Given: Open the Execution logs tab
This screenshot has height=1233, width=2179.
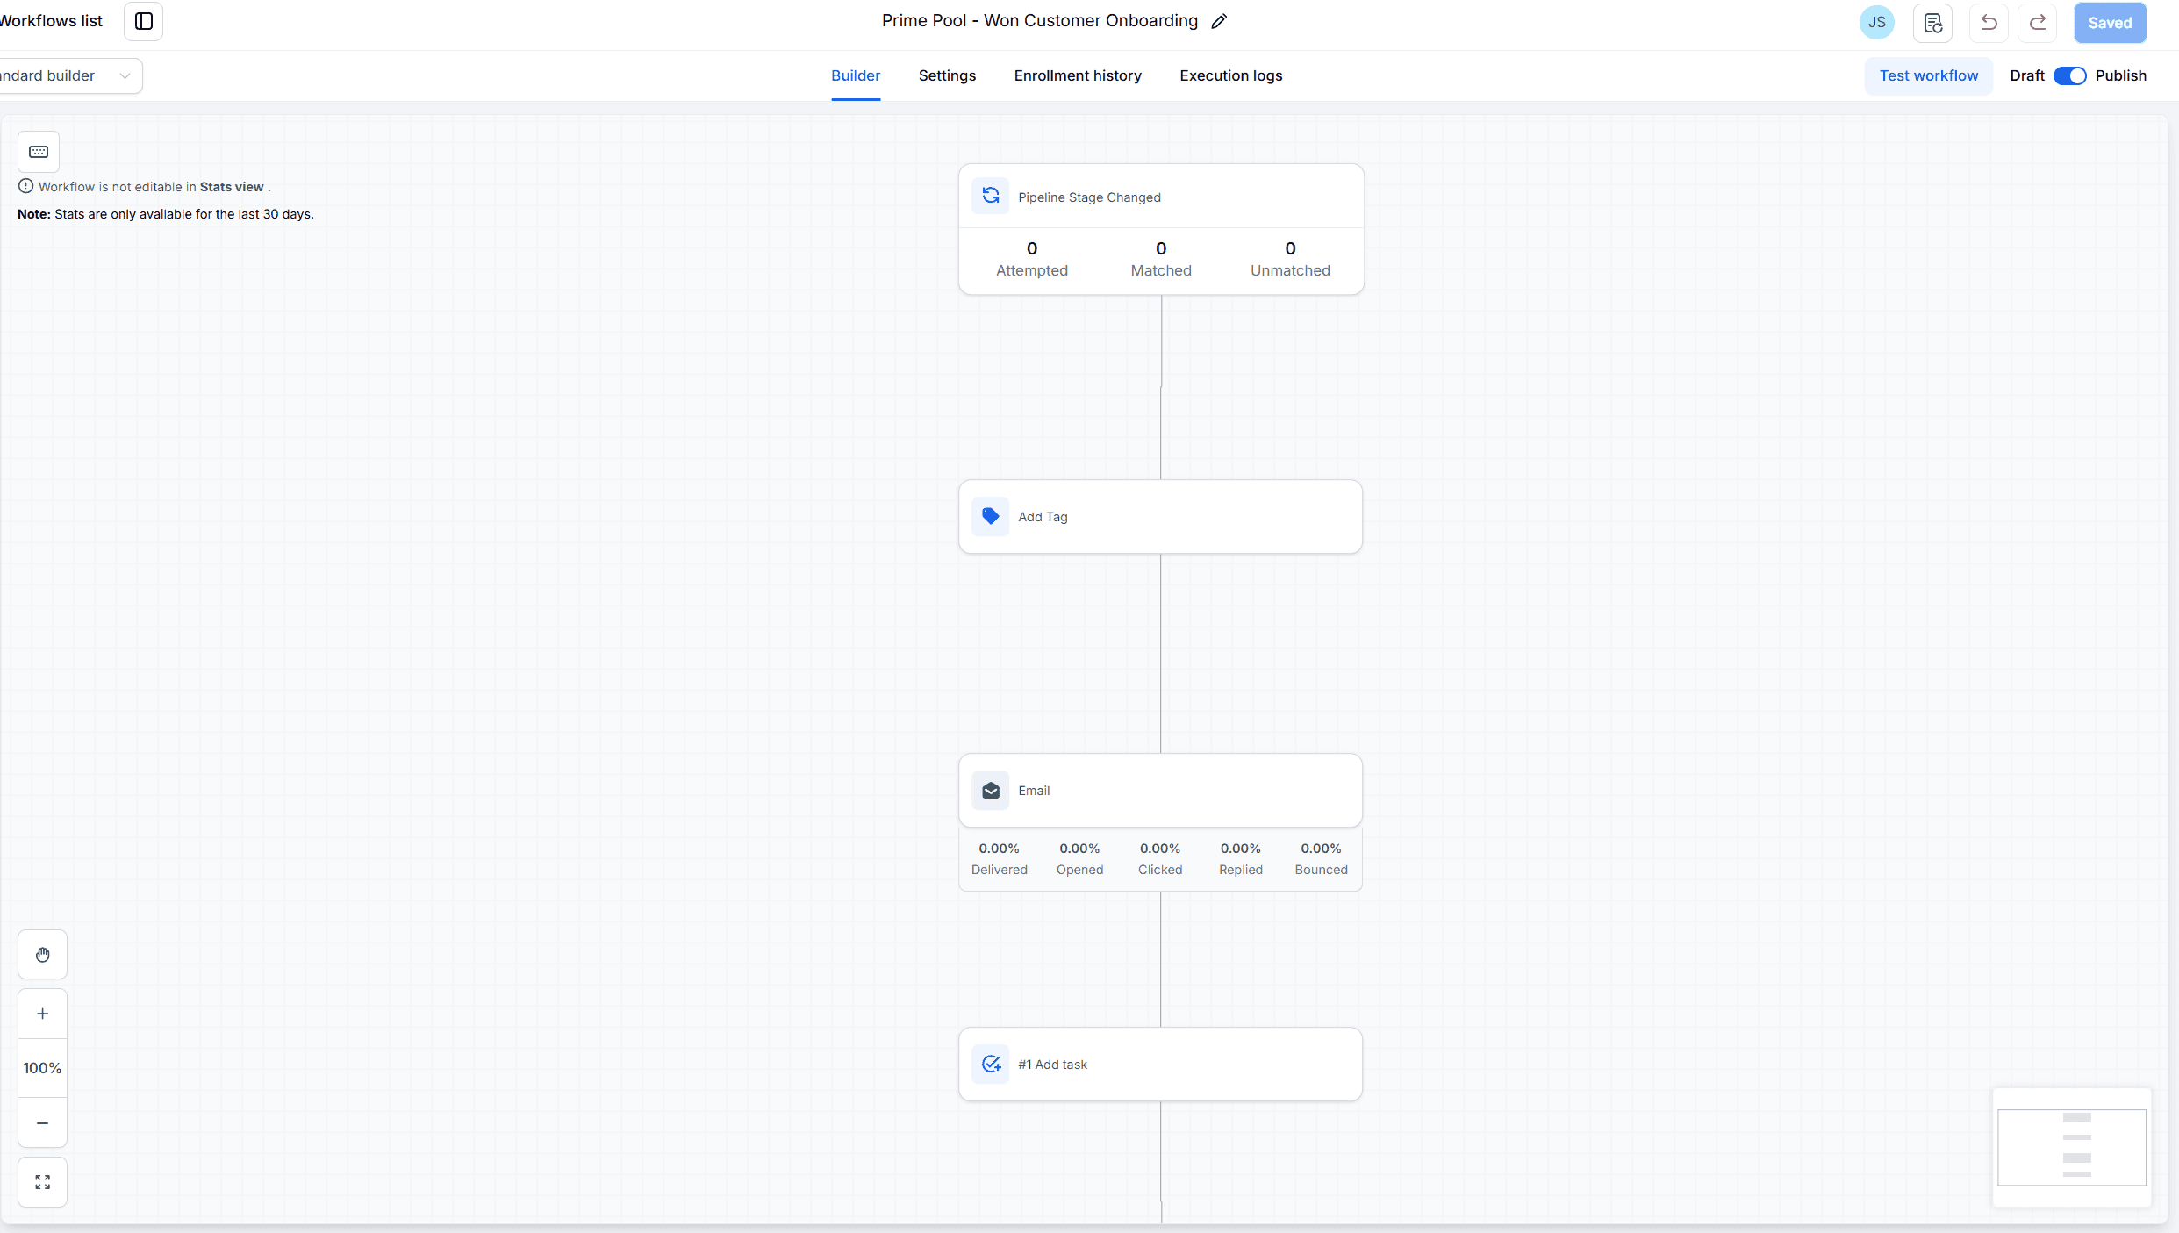Looking at the screenshot, I should [x=1230, y=75].
